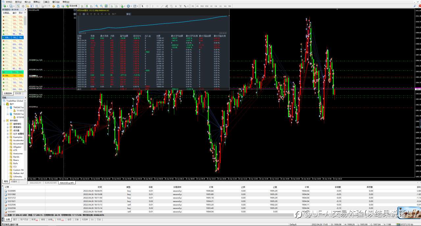The height and width of the screenshot is (226, 421).
Task: Switch chart to H1 timeframe
Action: pos(211,6)
